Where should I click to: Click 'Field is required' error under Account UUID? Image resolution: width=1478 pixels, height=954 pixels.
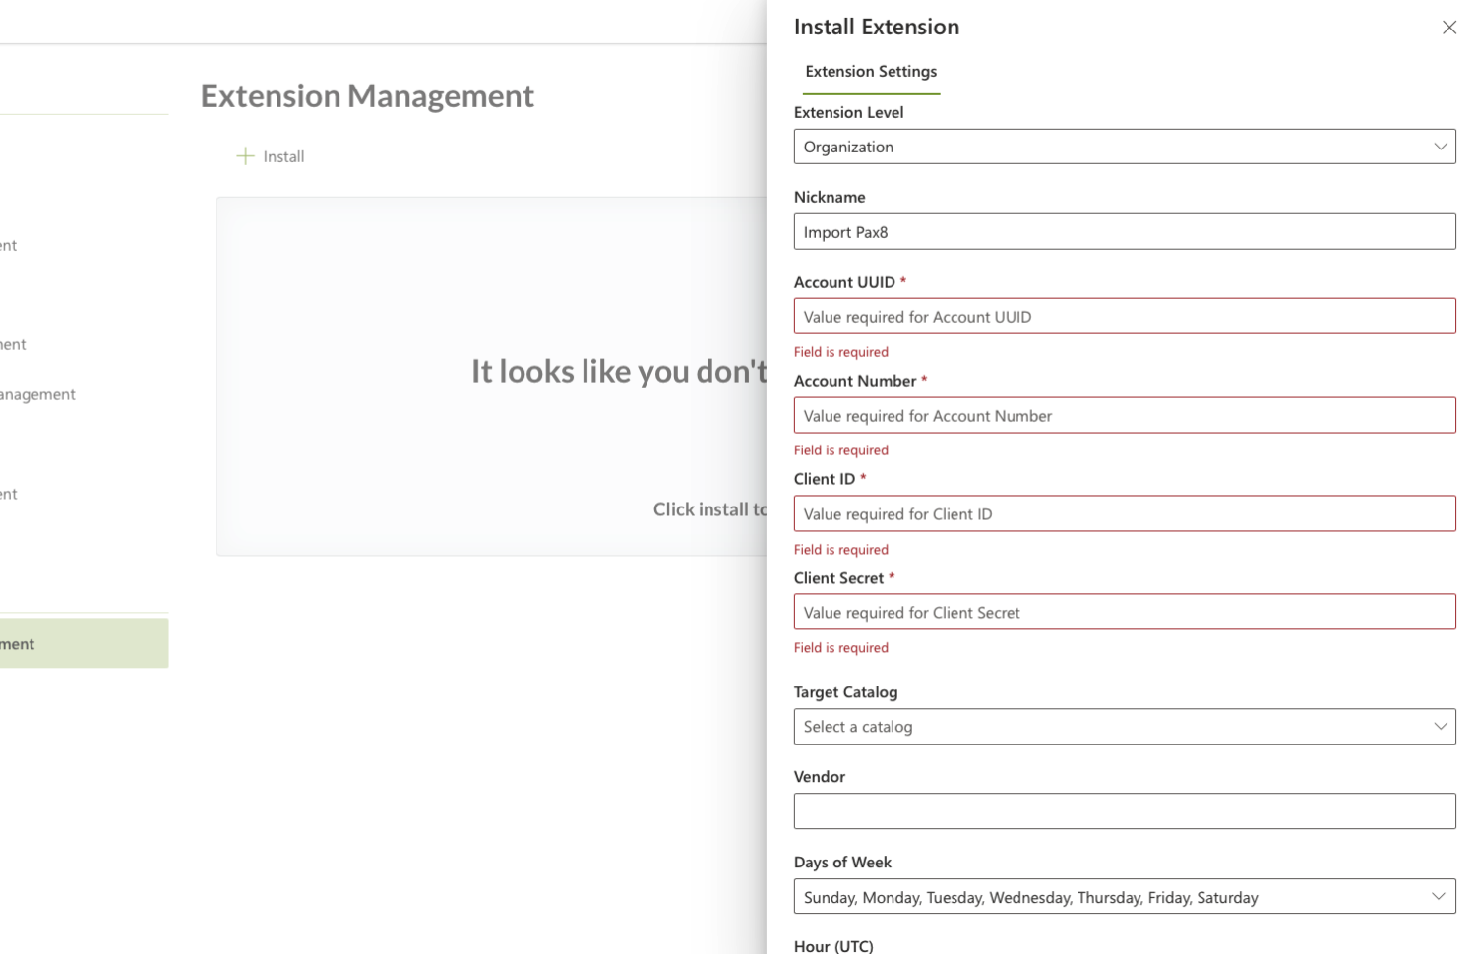click(841, 352)
